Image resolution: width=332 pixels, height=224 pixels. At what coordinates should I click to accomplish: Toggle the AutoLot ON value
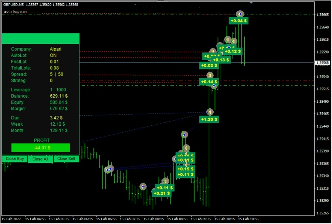(53, 55)
